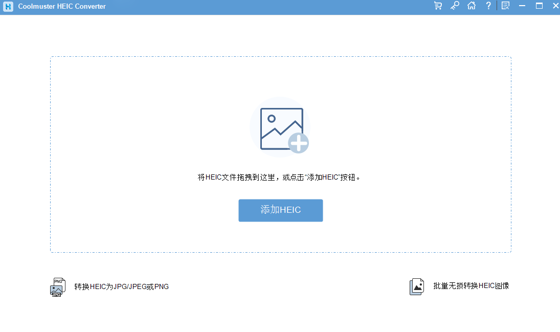Close the HEIC Converter window
Viewport: 560px width, 332px height.
click(555, 6)
